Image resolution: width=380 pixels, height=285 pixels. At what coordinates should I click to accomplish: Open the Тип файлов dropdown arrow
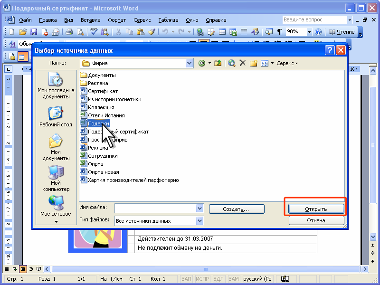coord(199,221)
